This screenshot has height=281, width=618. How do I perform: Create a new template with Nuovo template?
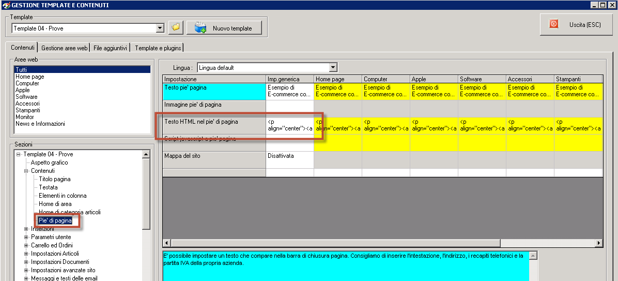tap(224, 28)
